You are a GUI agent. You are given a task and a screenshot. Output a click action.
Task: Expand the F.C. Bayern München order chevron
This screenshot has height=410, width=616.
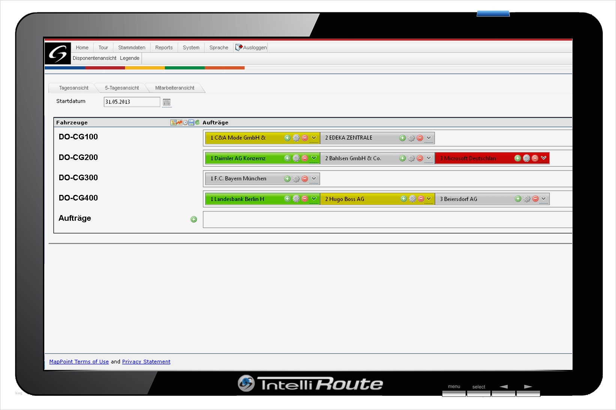(x=314, y=179)
